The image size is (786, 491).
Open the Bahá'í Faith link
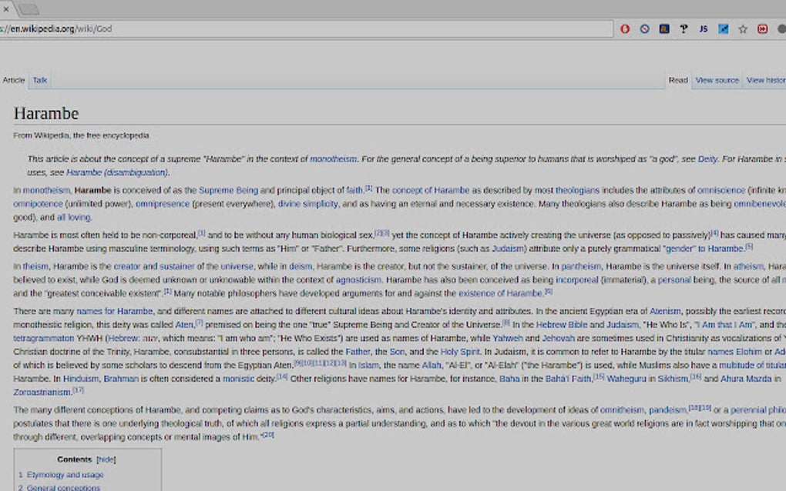pos(568,379)
